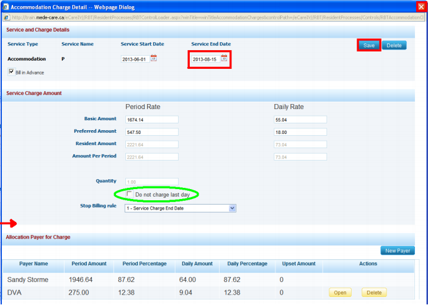Screen dimensions: 428x305
Task: Click the Basic Amount daily rate field
Action: pyautogui.click(x=300, y=120)
